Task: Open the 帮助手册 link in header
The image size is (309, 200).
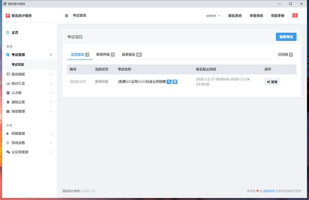Action: click(x=278, y=15)
